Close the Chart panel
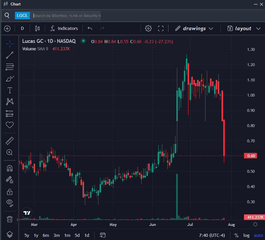265x240 pixels. click(262, 4)
